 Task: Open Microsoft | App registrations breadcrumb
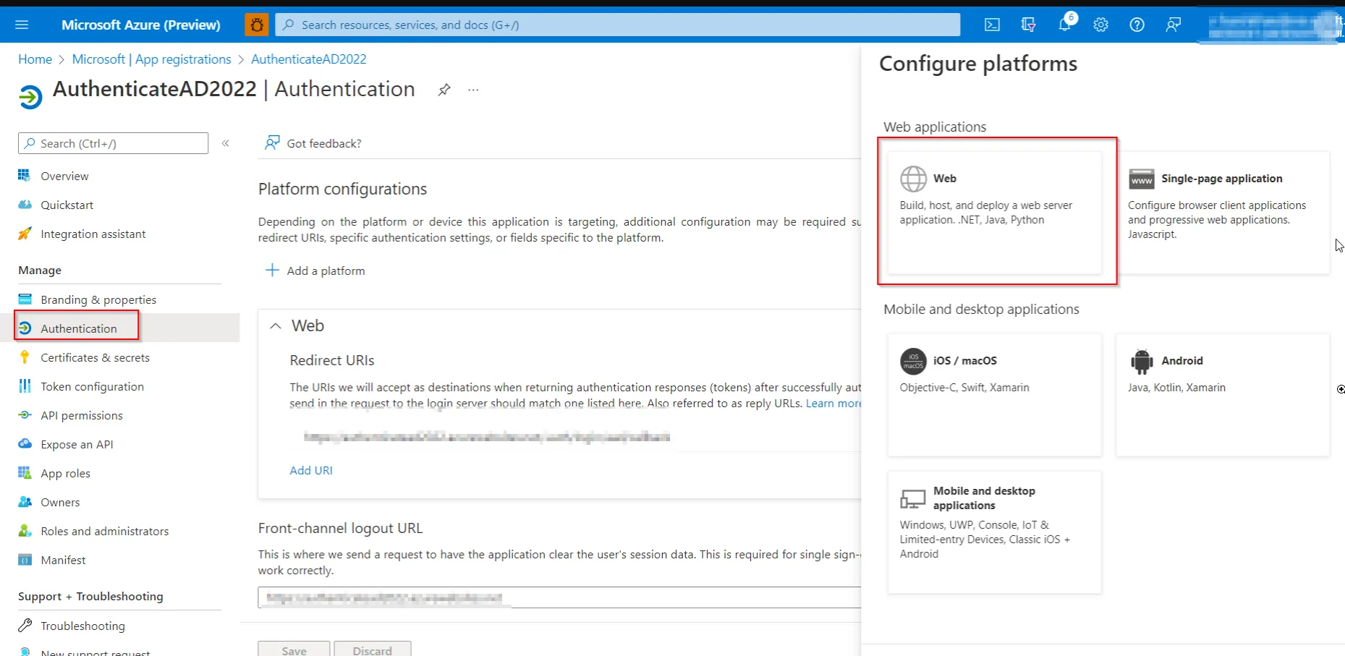click(x=152, y=59)
